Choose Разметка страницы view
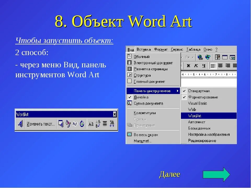 pyautogui.click(x=153, y=69)
